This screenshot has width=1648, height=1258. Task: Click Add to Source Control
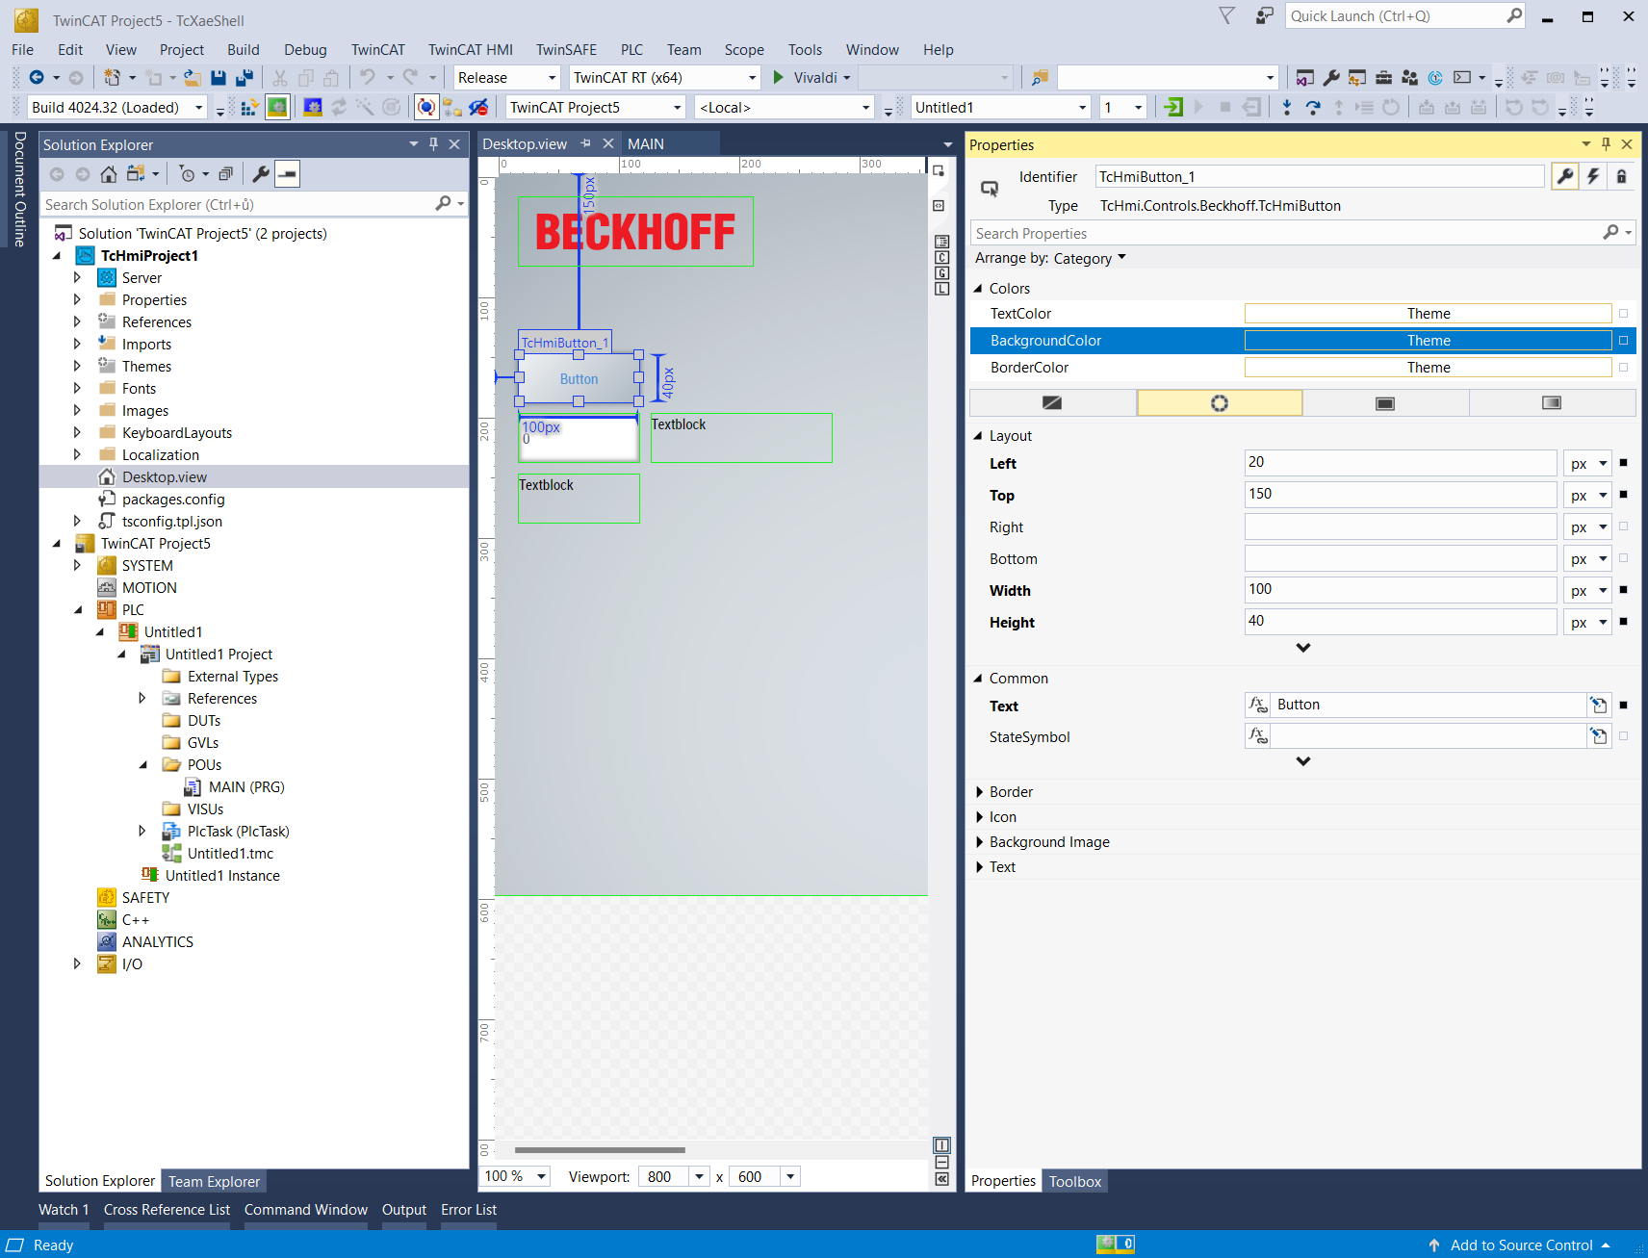pyautogui.click(x=1521, y=1245)
